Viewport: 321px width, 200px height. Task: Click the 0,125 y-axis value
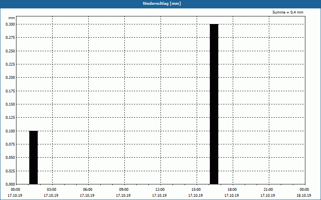coord(10,118)
